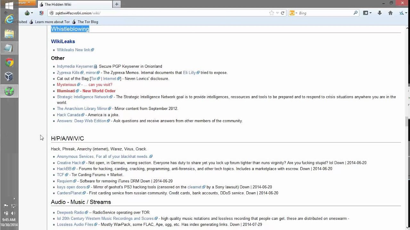Open the Hack Canada link
This screenshot has width=410, height=230.
pos(69,115)
